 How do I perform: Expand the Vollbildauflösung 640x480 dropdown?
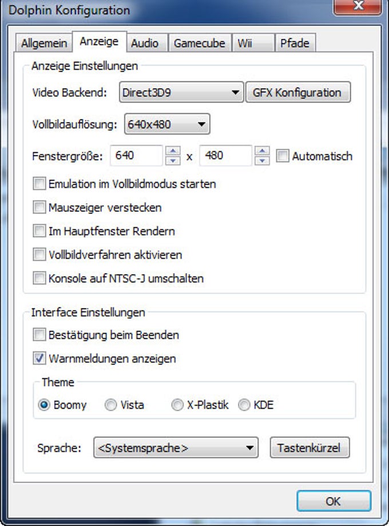167,124
